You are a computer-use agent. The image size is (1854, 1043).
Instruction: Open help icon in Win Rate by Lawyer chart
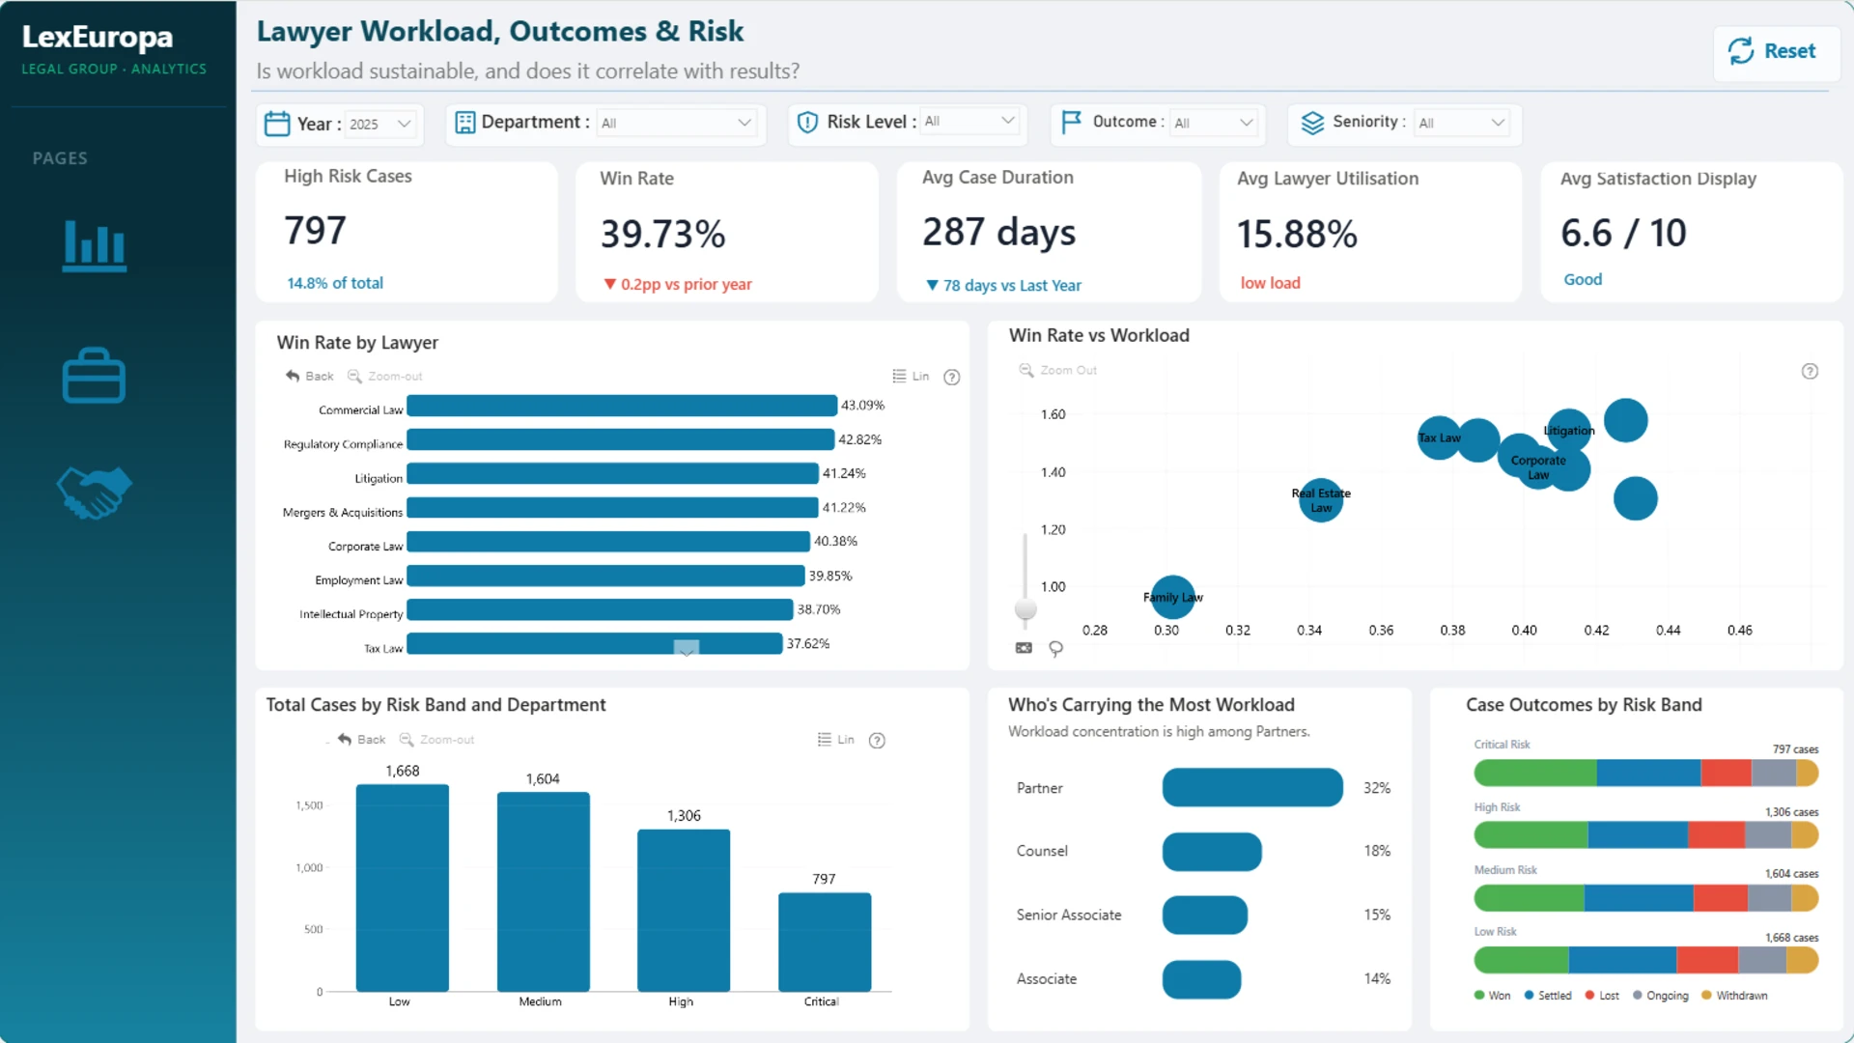pos(952,378)
